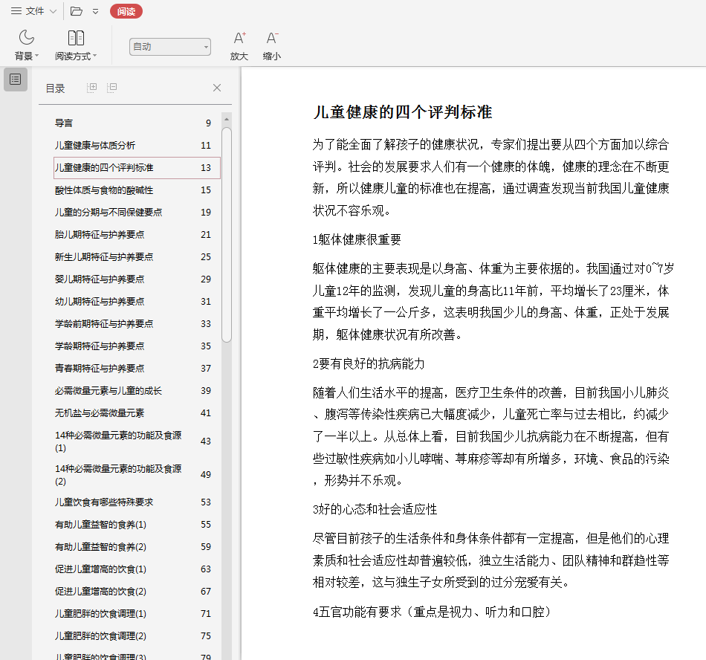Screen dimensions: 706x660
Task: Click the Zoom In (放大) text icon
Action: tap(239, 38)
